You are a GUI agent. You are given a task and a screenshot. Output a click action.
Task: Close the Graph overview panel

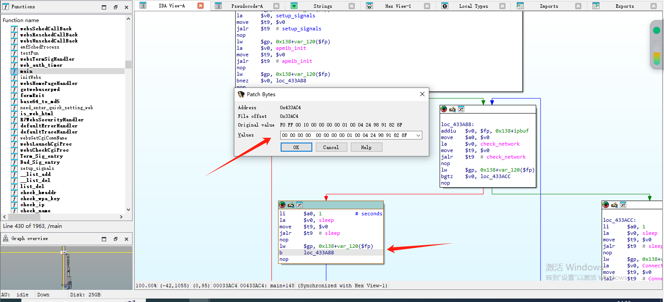point(126,239)
